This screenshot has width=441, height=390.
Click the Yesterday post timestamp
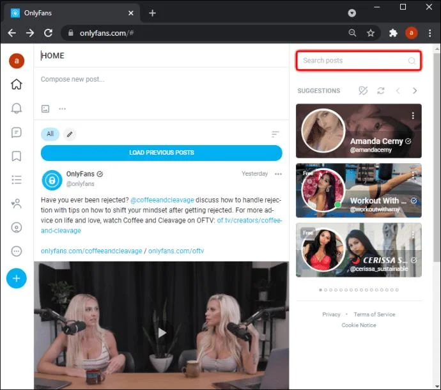click(x=254, y=174)
